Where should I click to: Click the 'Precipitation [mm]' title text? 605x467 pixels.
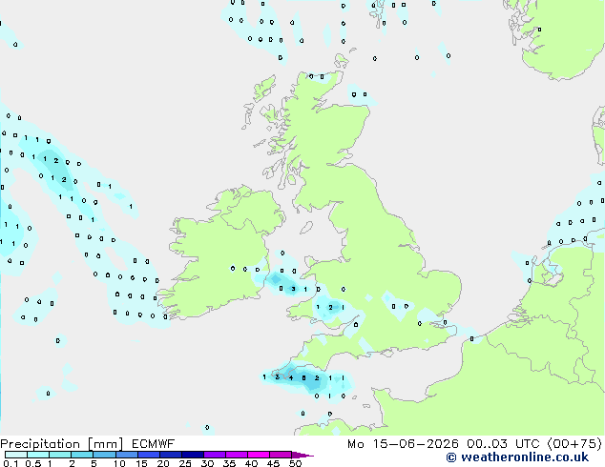click(x=61, y=444)
